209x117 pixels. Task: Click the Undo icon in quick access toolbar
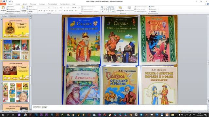(6, 1)
